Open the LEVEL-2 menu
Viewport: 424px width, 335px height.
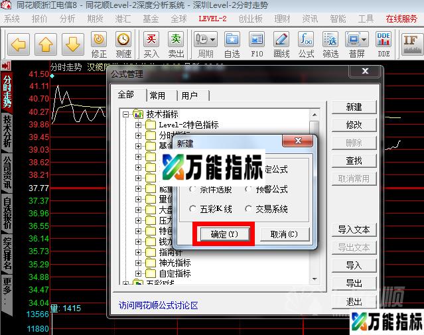(212, 19)
